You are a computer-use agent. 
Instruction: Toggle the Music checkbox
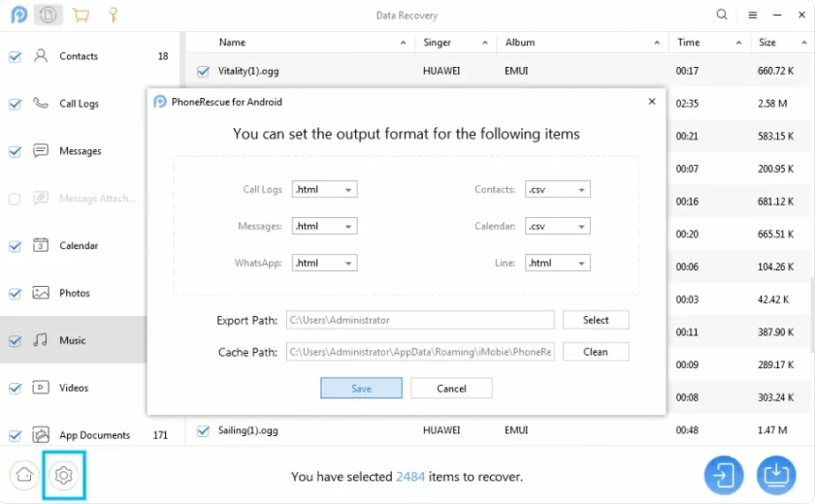pyautogui.click(x=16, y=341)
